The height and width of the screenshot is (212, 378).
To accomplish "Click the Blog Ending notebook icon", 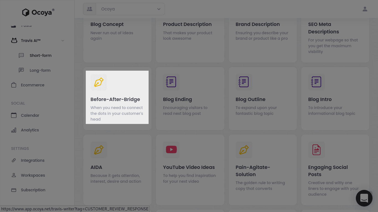I will click(171, 82).
